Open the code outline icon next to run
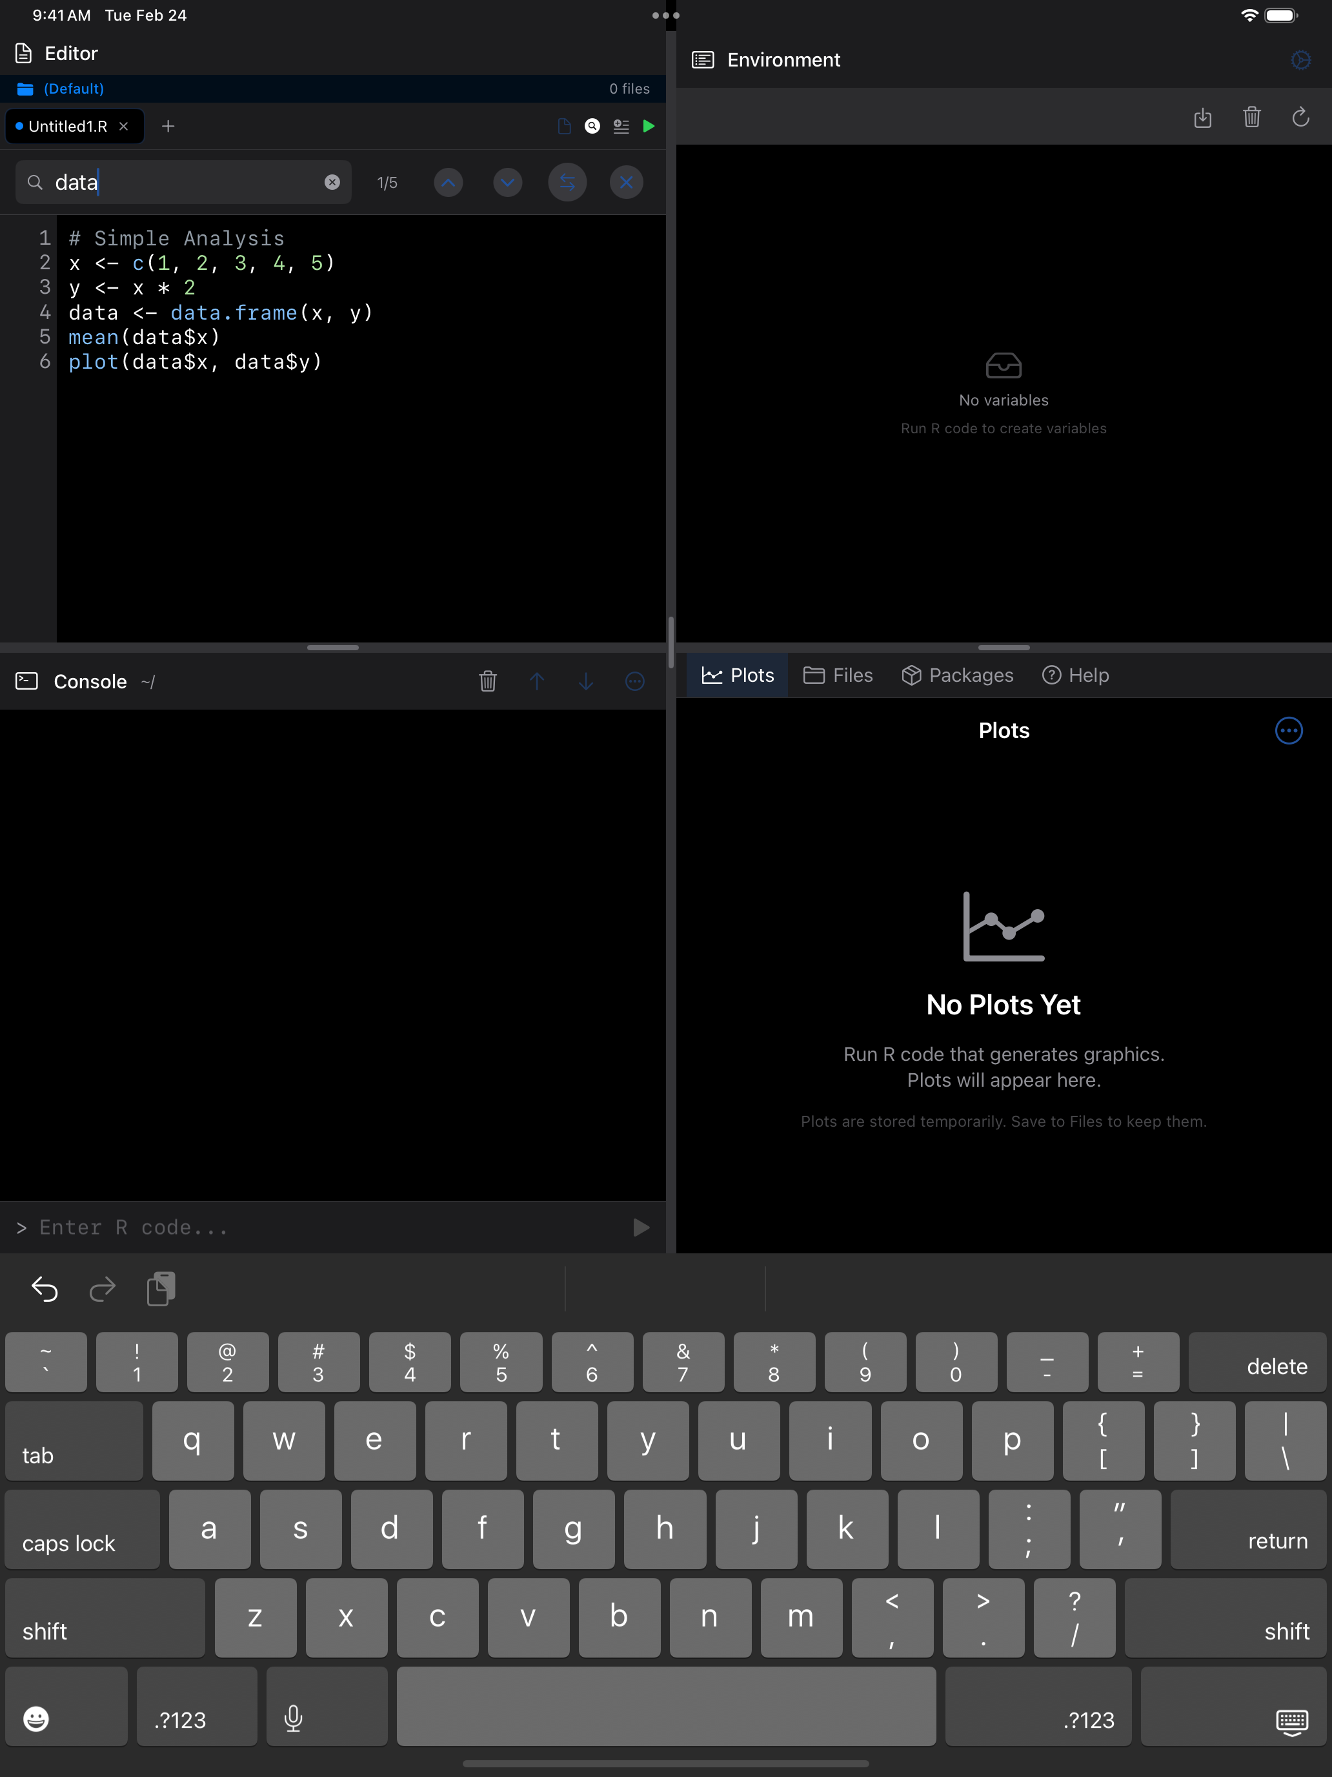The image size is (1332, 1777). pyautogui.click(x=621, y=126)
